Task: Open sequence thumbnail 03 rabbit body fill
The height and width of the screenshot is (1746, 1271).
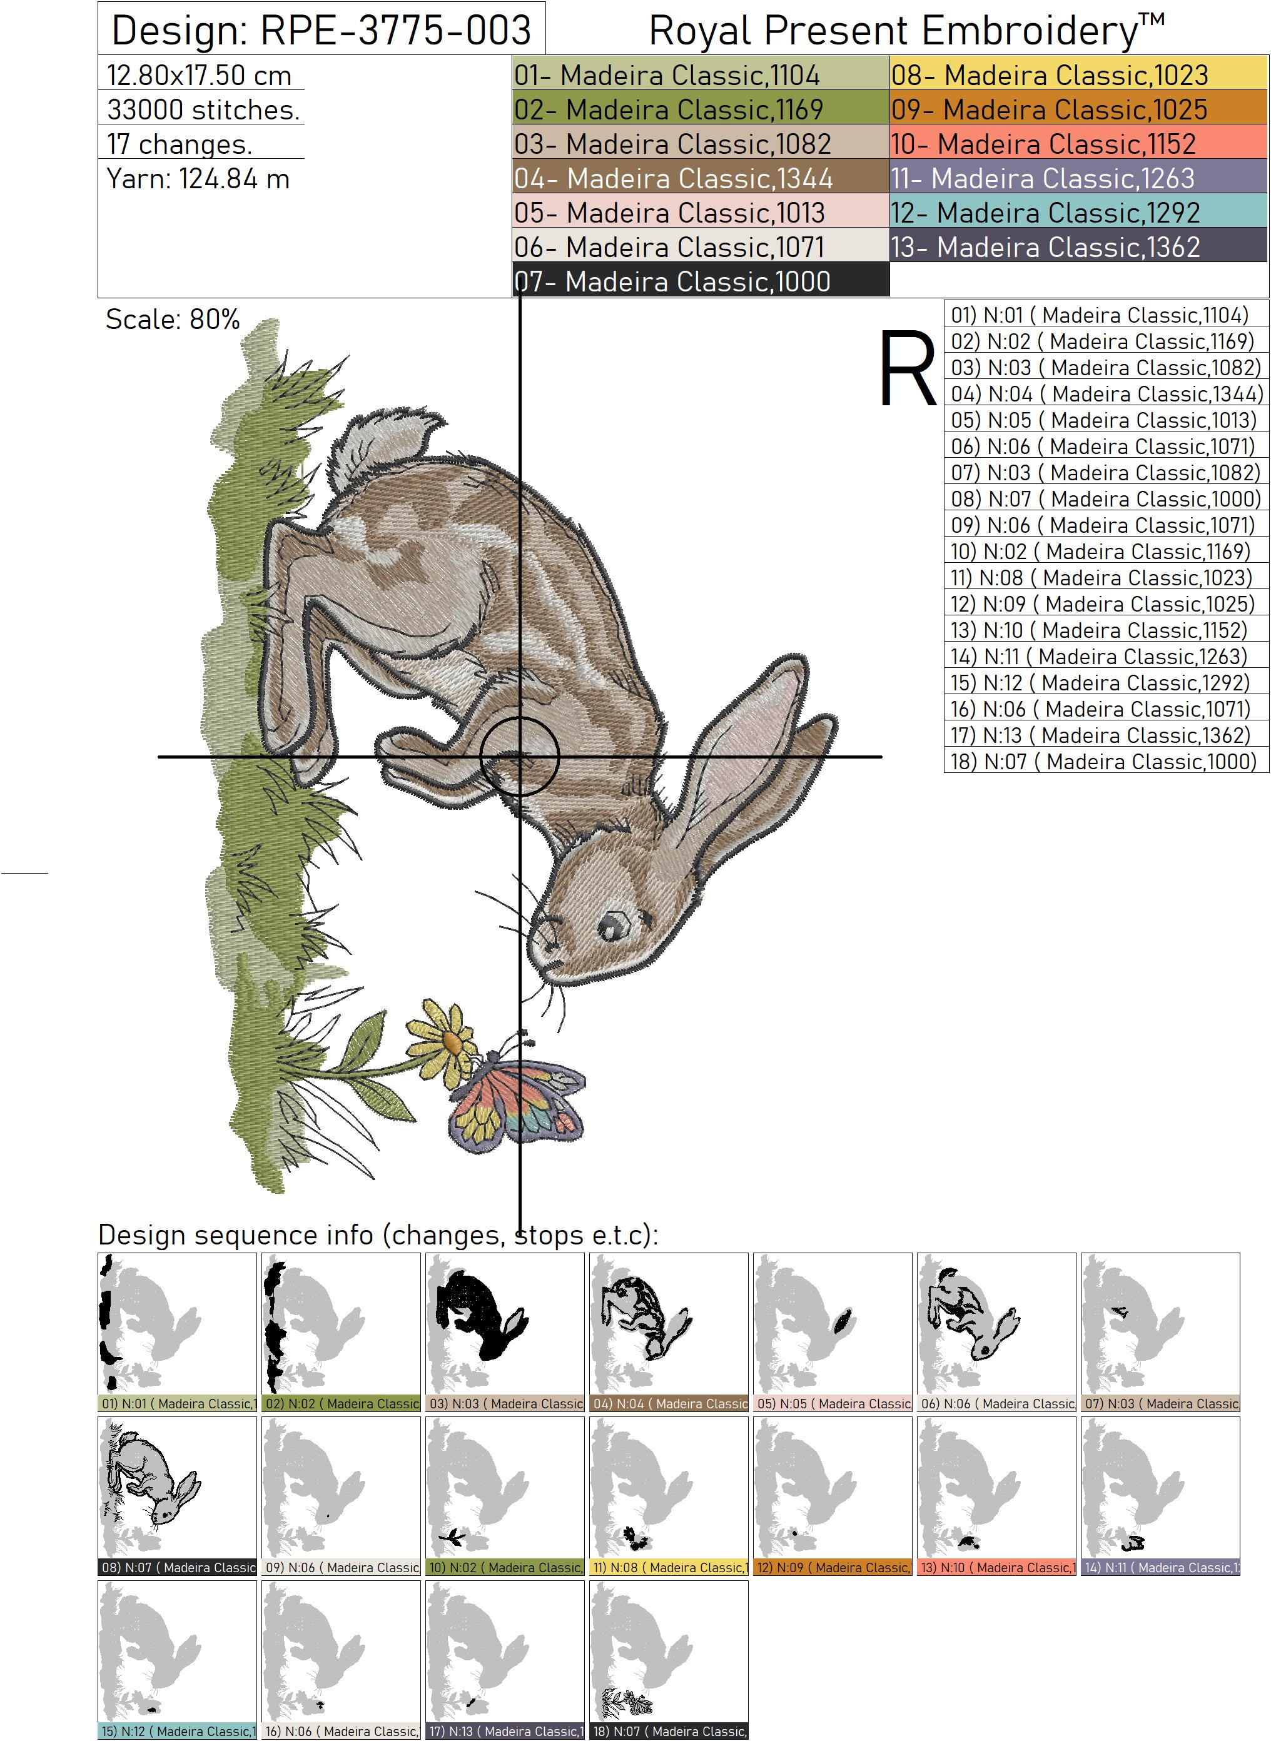Action: [x=504, y=1330]
